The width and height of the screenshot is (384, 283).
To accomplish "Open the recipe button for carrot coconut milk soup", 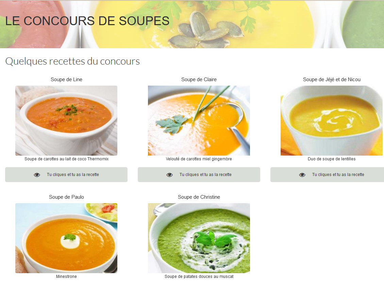I will [66, 175].
